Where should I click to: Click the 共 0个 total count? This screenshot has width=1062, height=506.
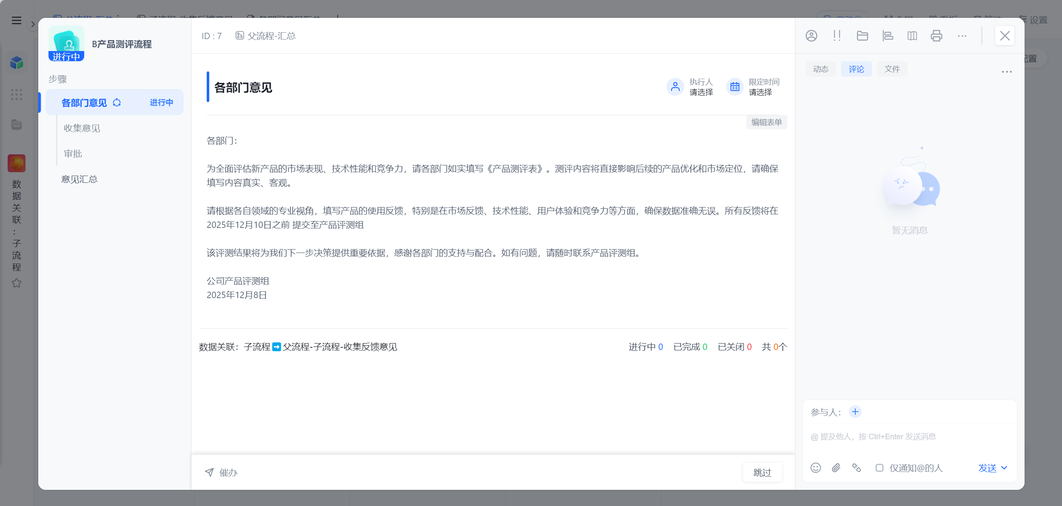click(774, 347)
